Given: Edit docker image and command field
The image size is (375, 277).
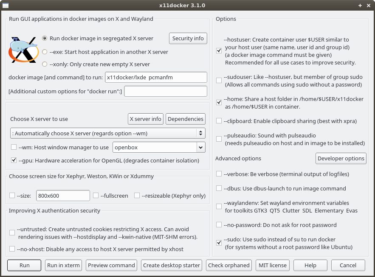Looking at the screenshot, I should point(156,77).
